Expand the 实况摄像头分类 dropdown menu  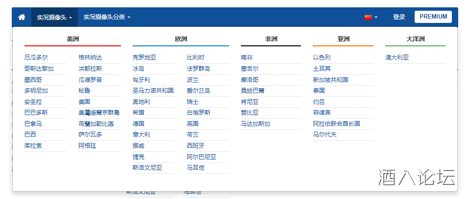[107, 17]
